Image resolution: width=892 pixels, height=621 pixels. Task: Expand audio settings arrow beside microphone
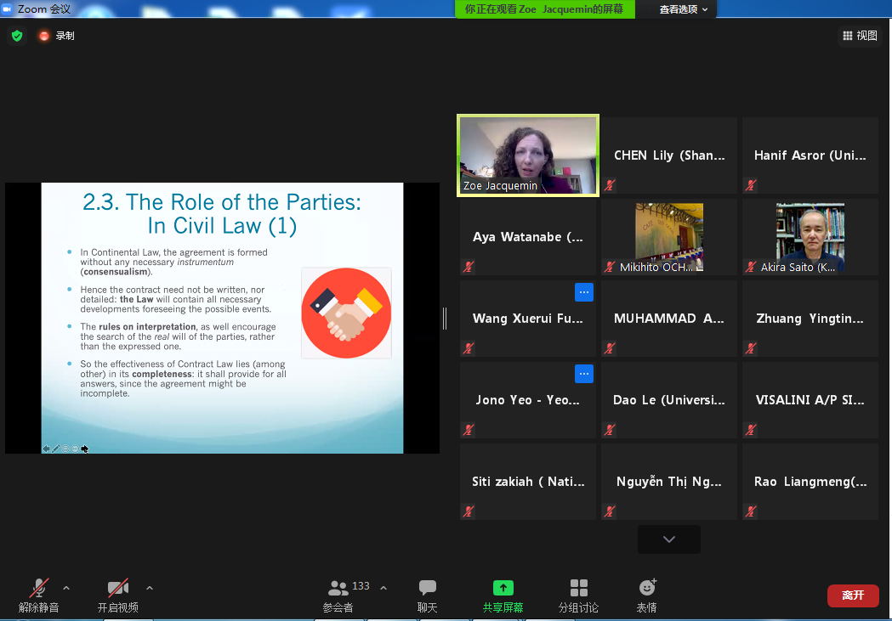[66, 588]
